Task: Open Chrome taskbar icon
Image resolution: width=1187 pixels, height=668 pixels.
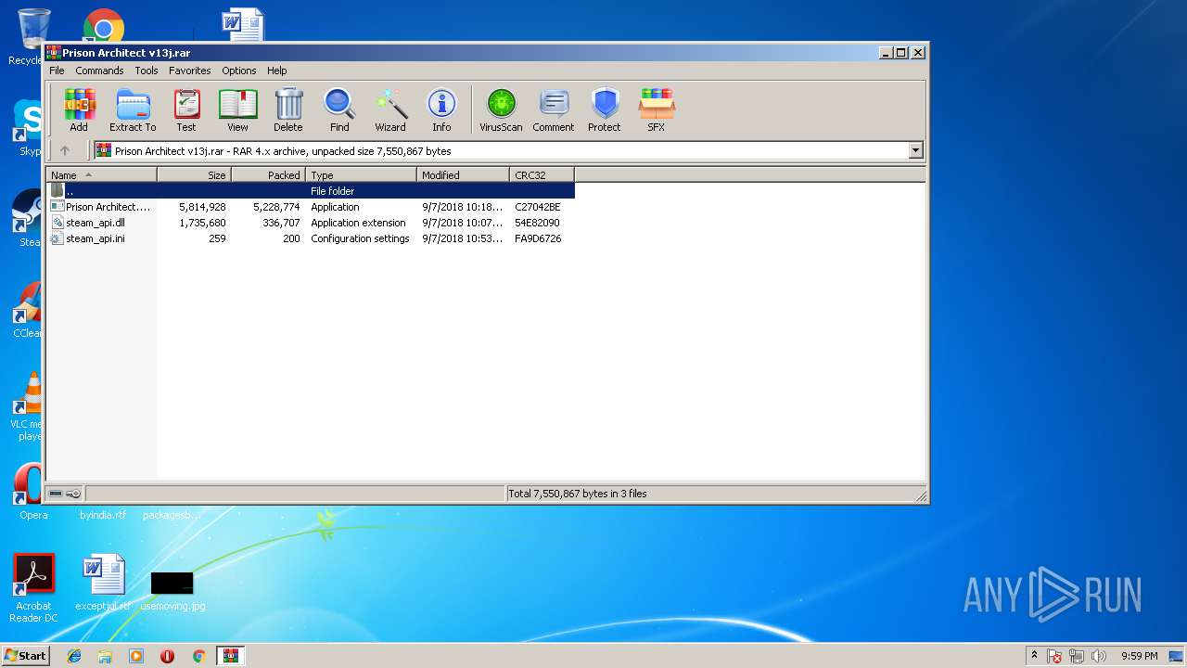Action: [x=198, y=656]
